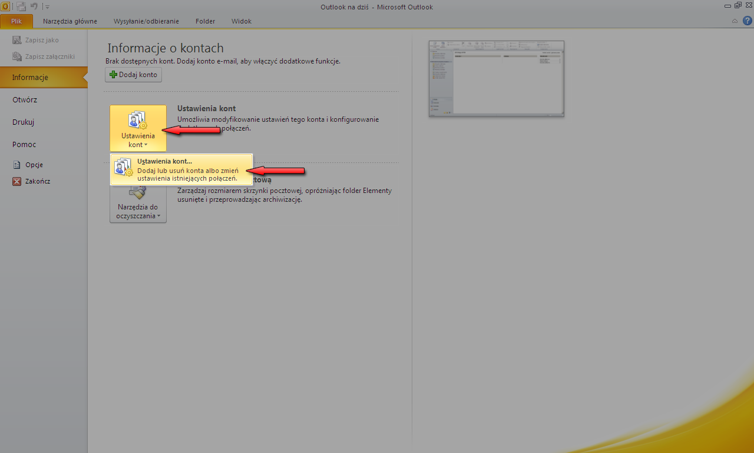
Task: Open the Narzędzia do oczyszczania dropdown
Action: point(138,202)
